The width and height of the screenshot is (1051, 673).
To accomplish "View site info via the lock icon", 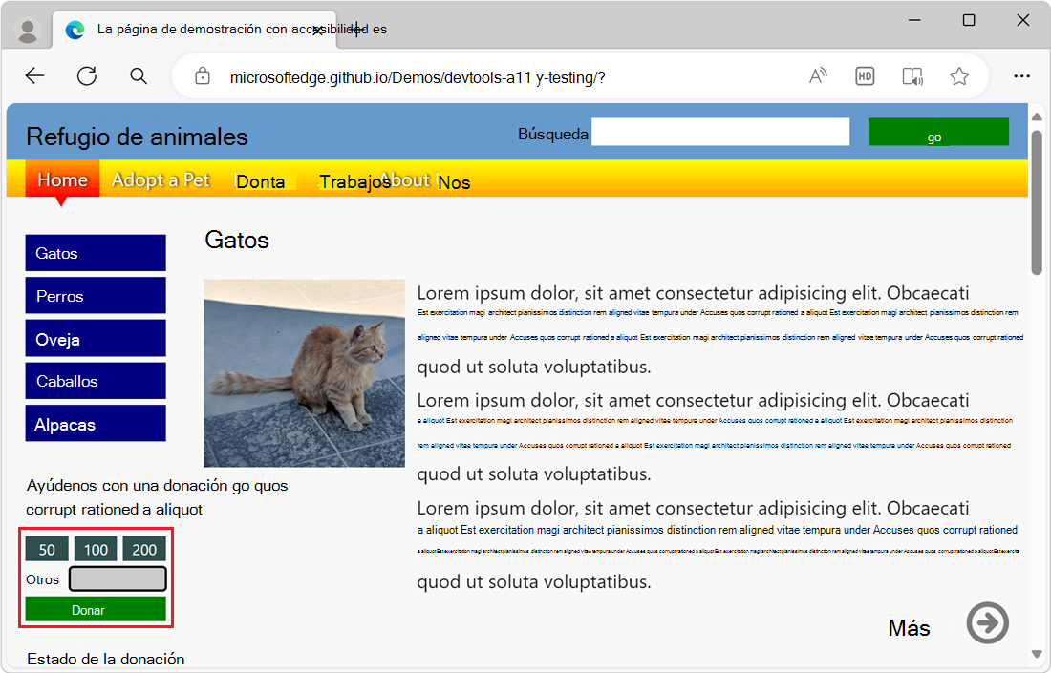I will [203, 76].
